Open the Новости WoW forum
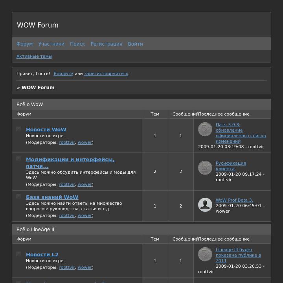The width and height of the screenshot is (283, 283). pos(46,129)
